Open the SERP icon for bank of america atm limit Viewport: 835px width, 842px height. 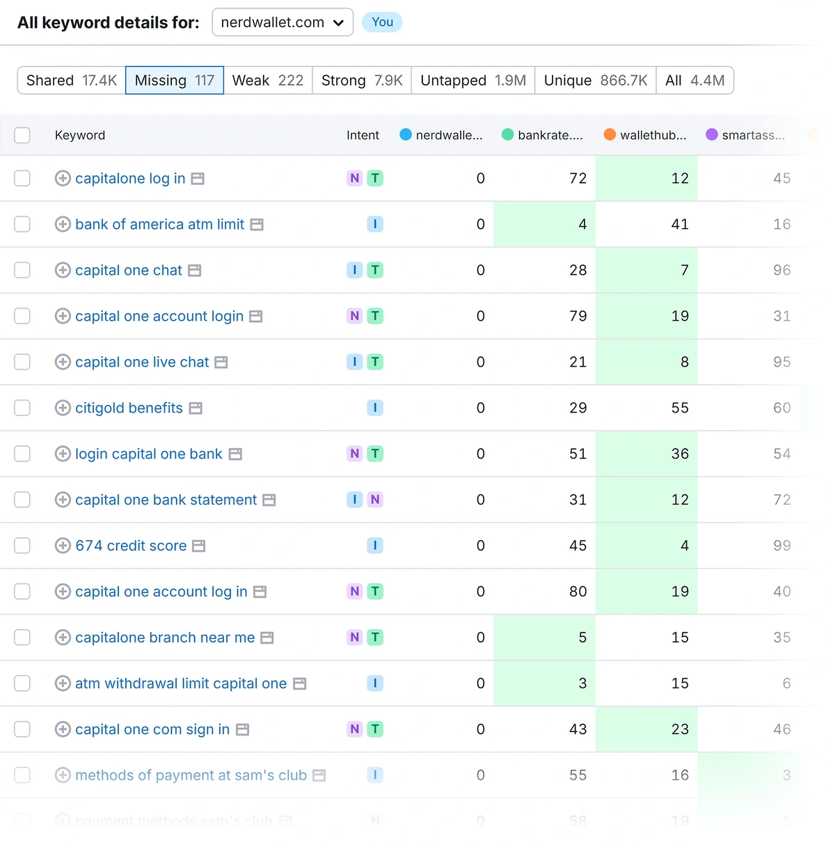[257, 225]
